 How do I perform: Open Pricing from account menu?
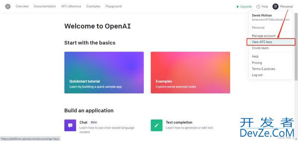257,63
